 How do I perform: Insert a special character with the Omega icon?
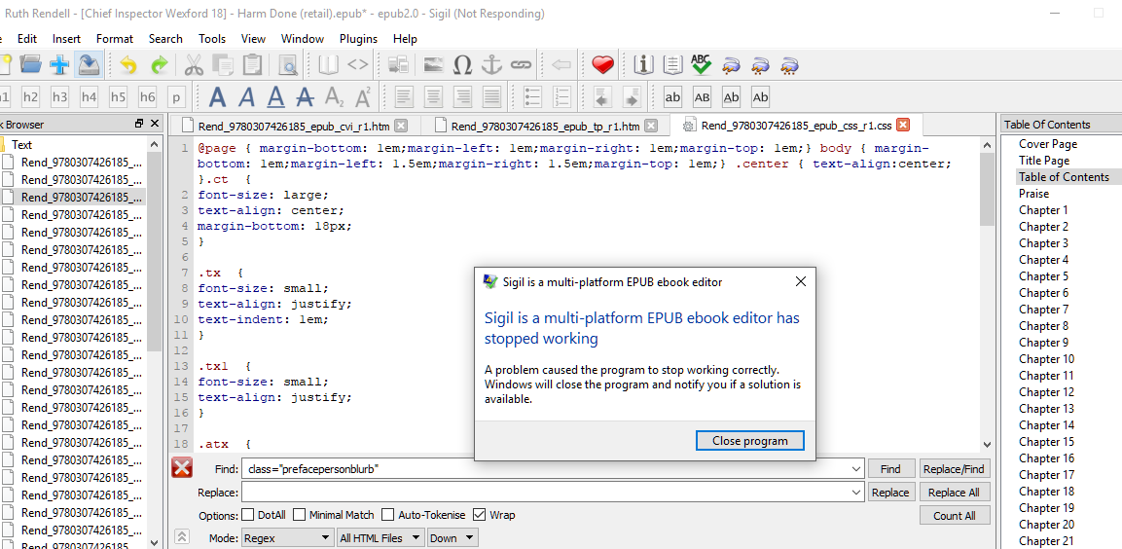coord(462,65)
